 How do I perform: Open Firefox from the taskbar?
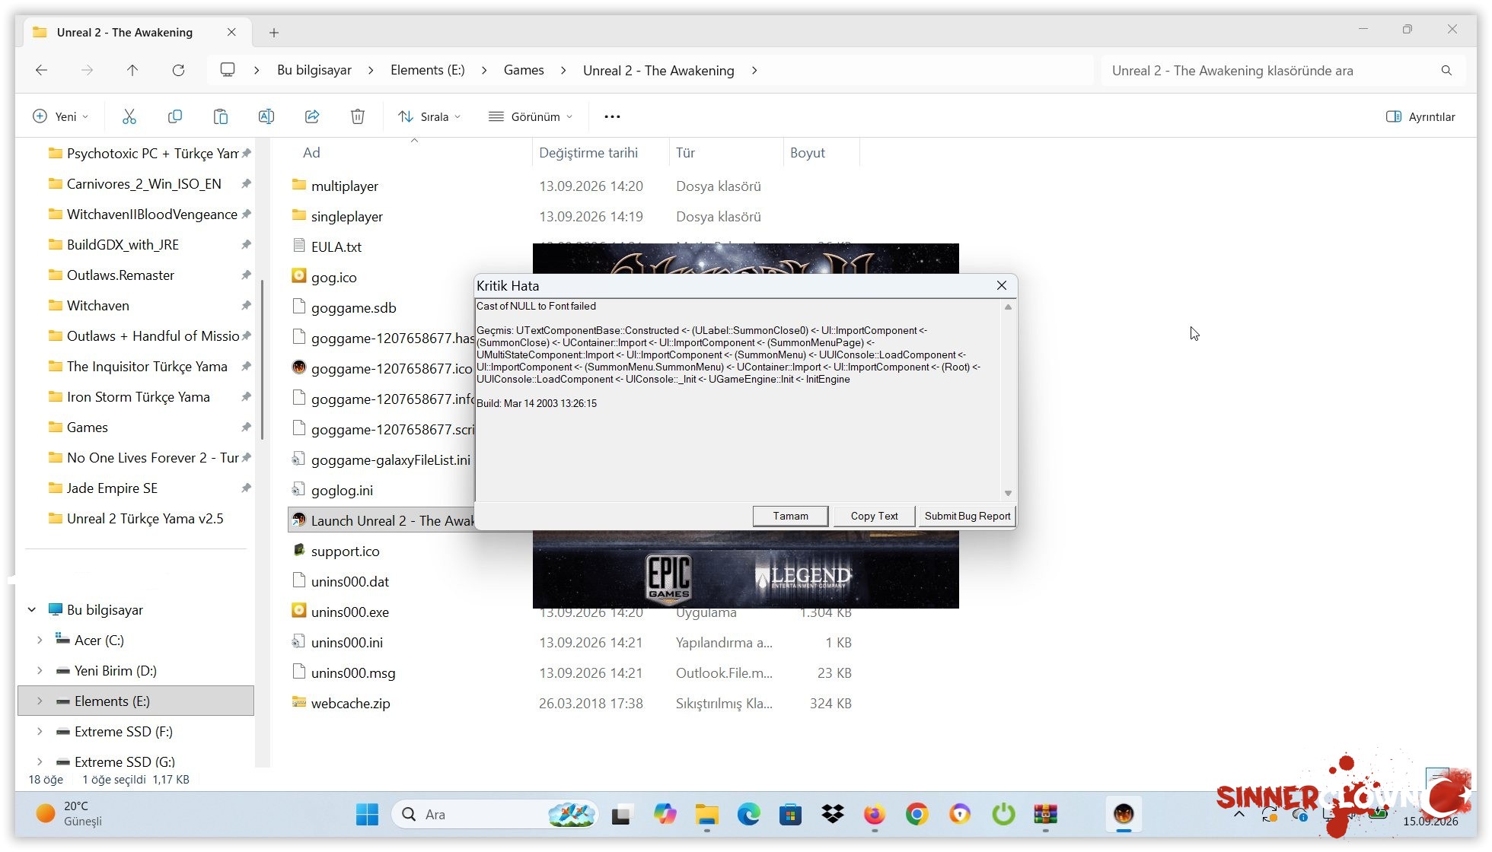[875, 814]
